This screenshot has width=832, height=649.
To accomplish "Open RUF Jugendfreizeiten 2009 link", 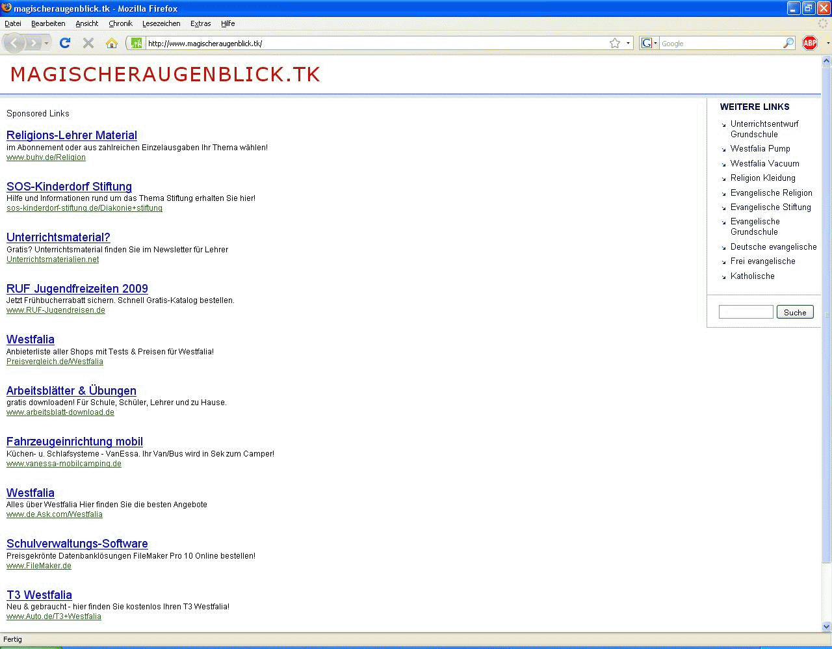I will tap(77, 289).
